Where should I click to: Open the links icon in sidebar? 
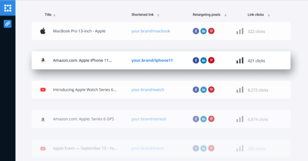8,24
